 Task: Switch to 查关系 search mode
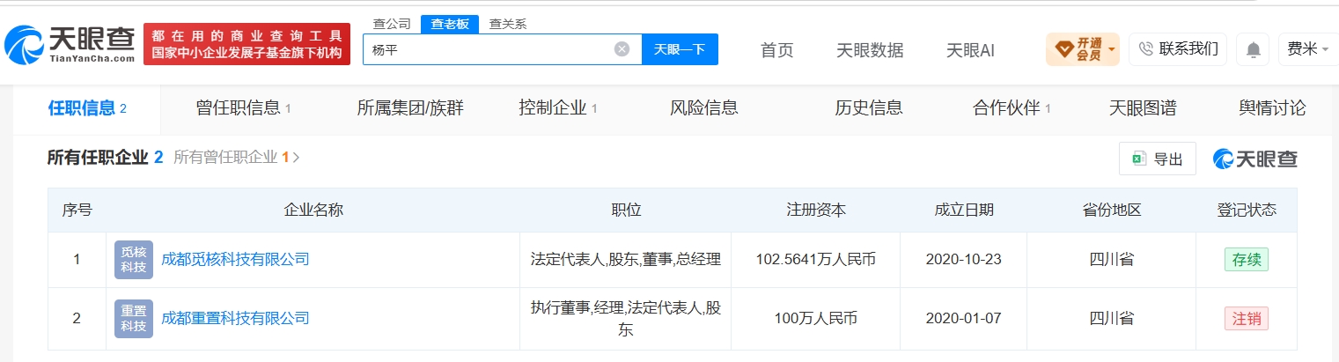508,24
